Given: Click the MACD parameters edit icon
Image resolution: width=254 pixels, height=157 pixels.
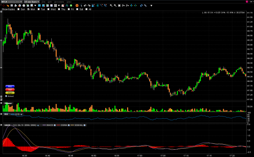Looking at the screenshot, I should [38, 125].
